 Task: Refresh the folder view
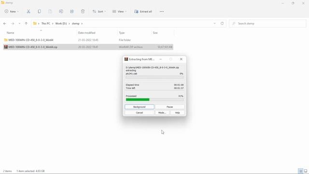pyautogui.click(x=222, y=24)
